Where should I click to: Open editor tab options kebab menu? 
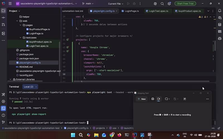coord(213,11)
